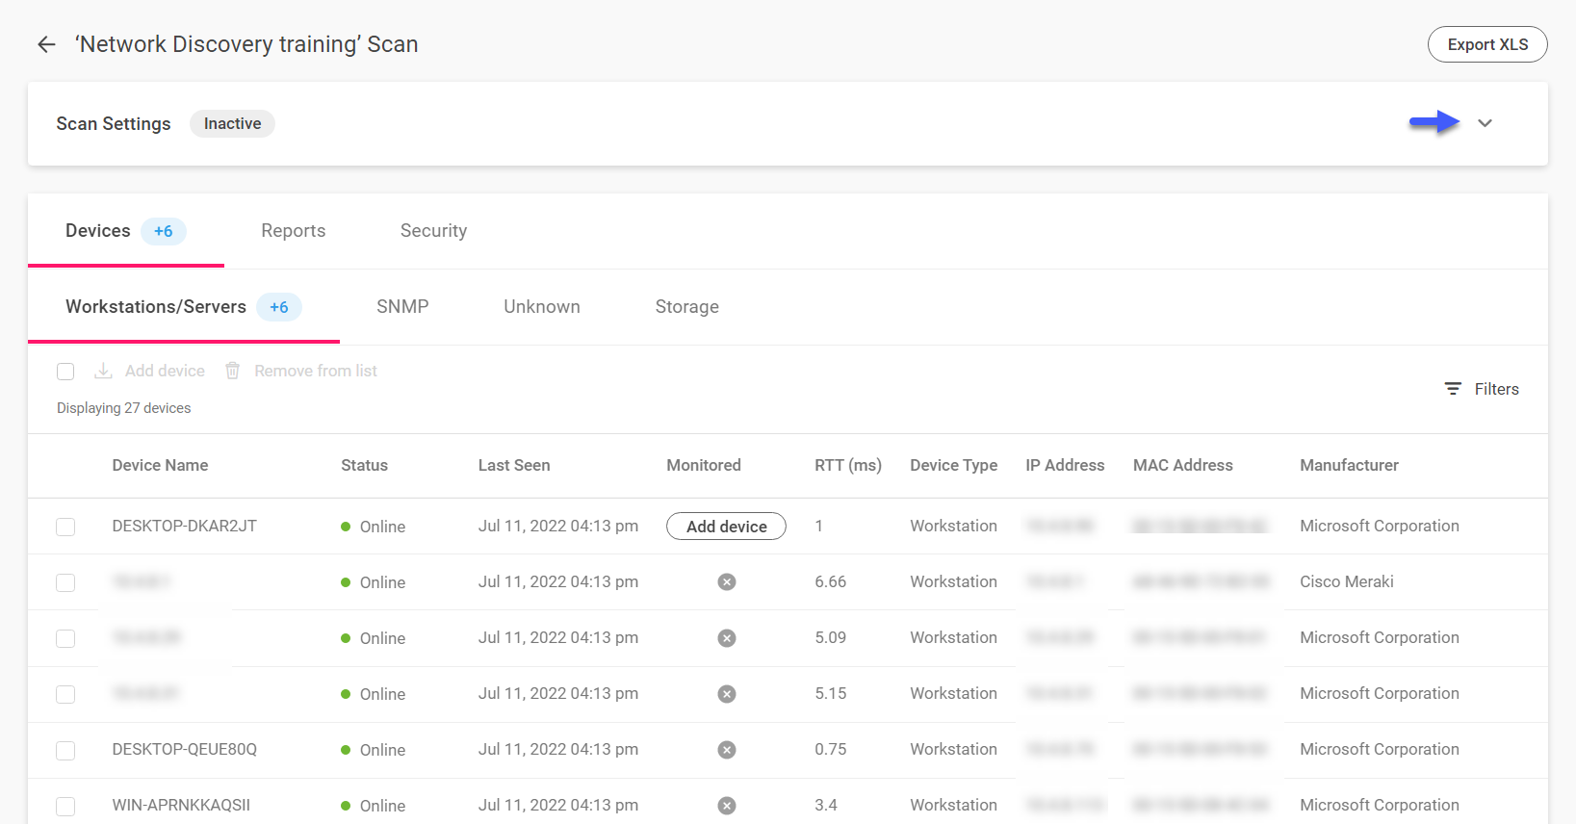This screenshot has height=824, width=1576.
Task: Click the Manufacturer column header
Action: tap(1349, 465)
